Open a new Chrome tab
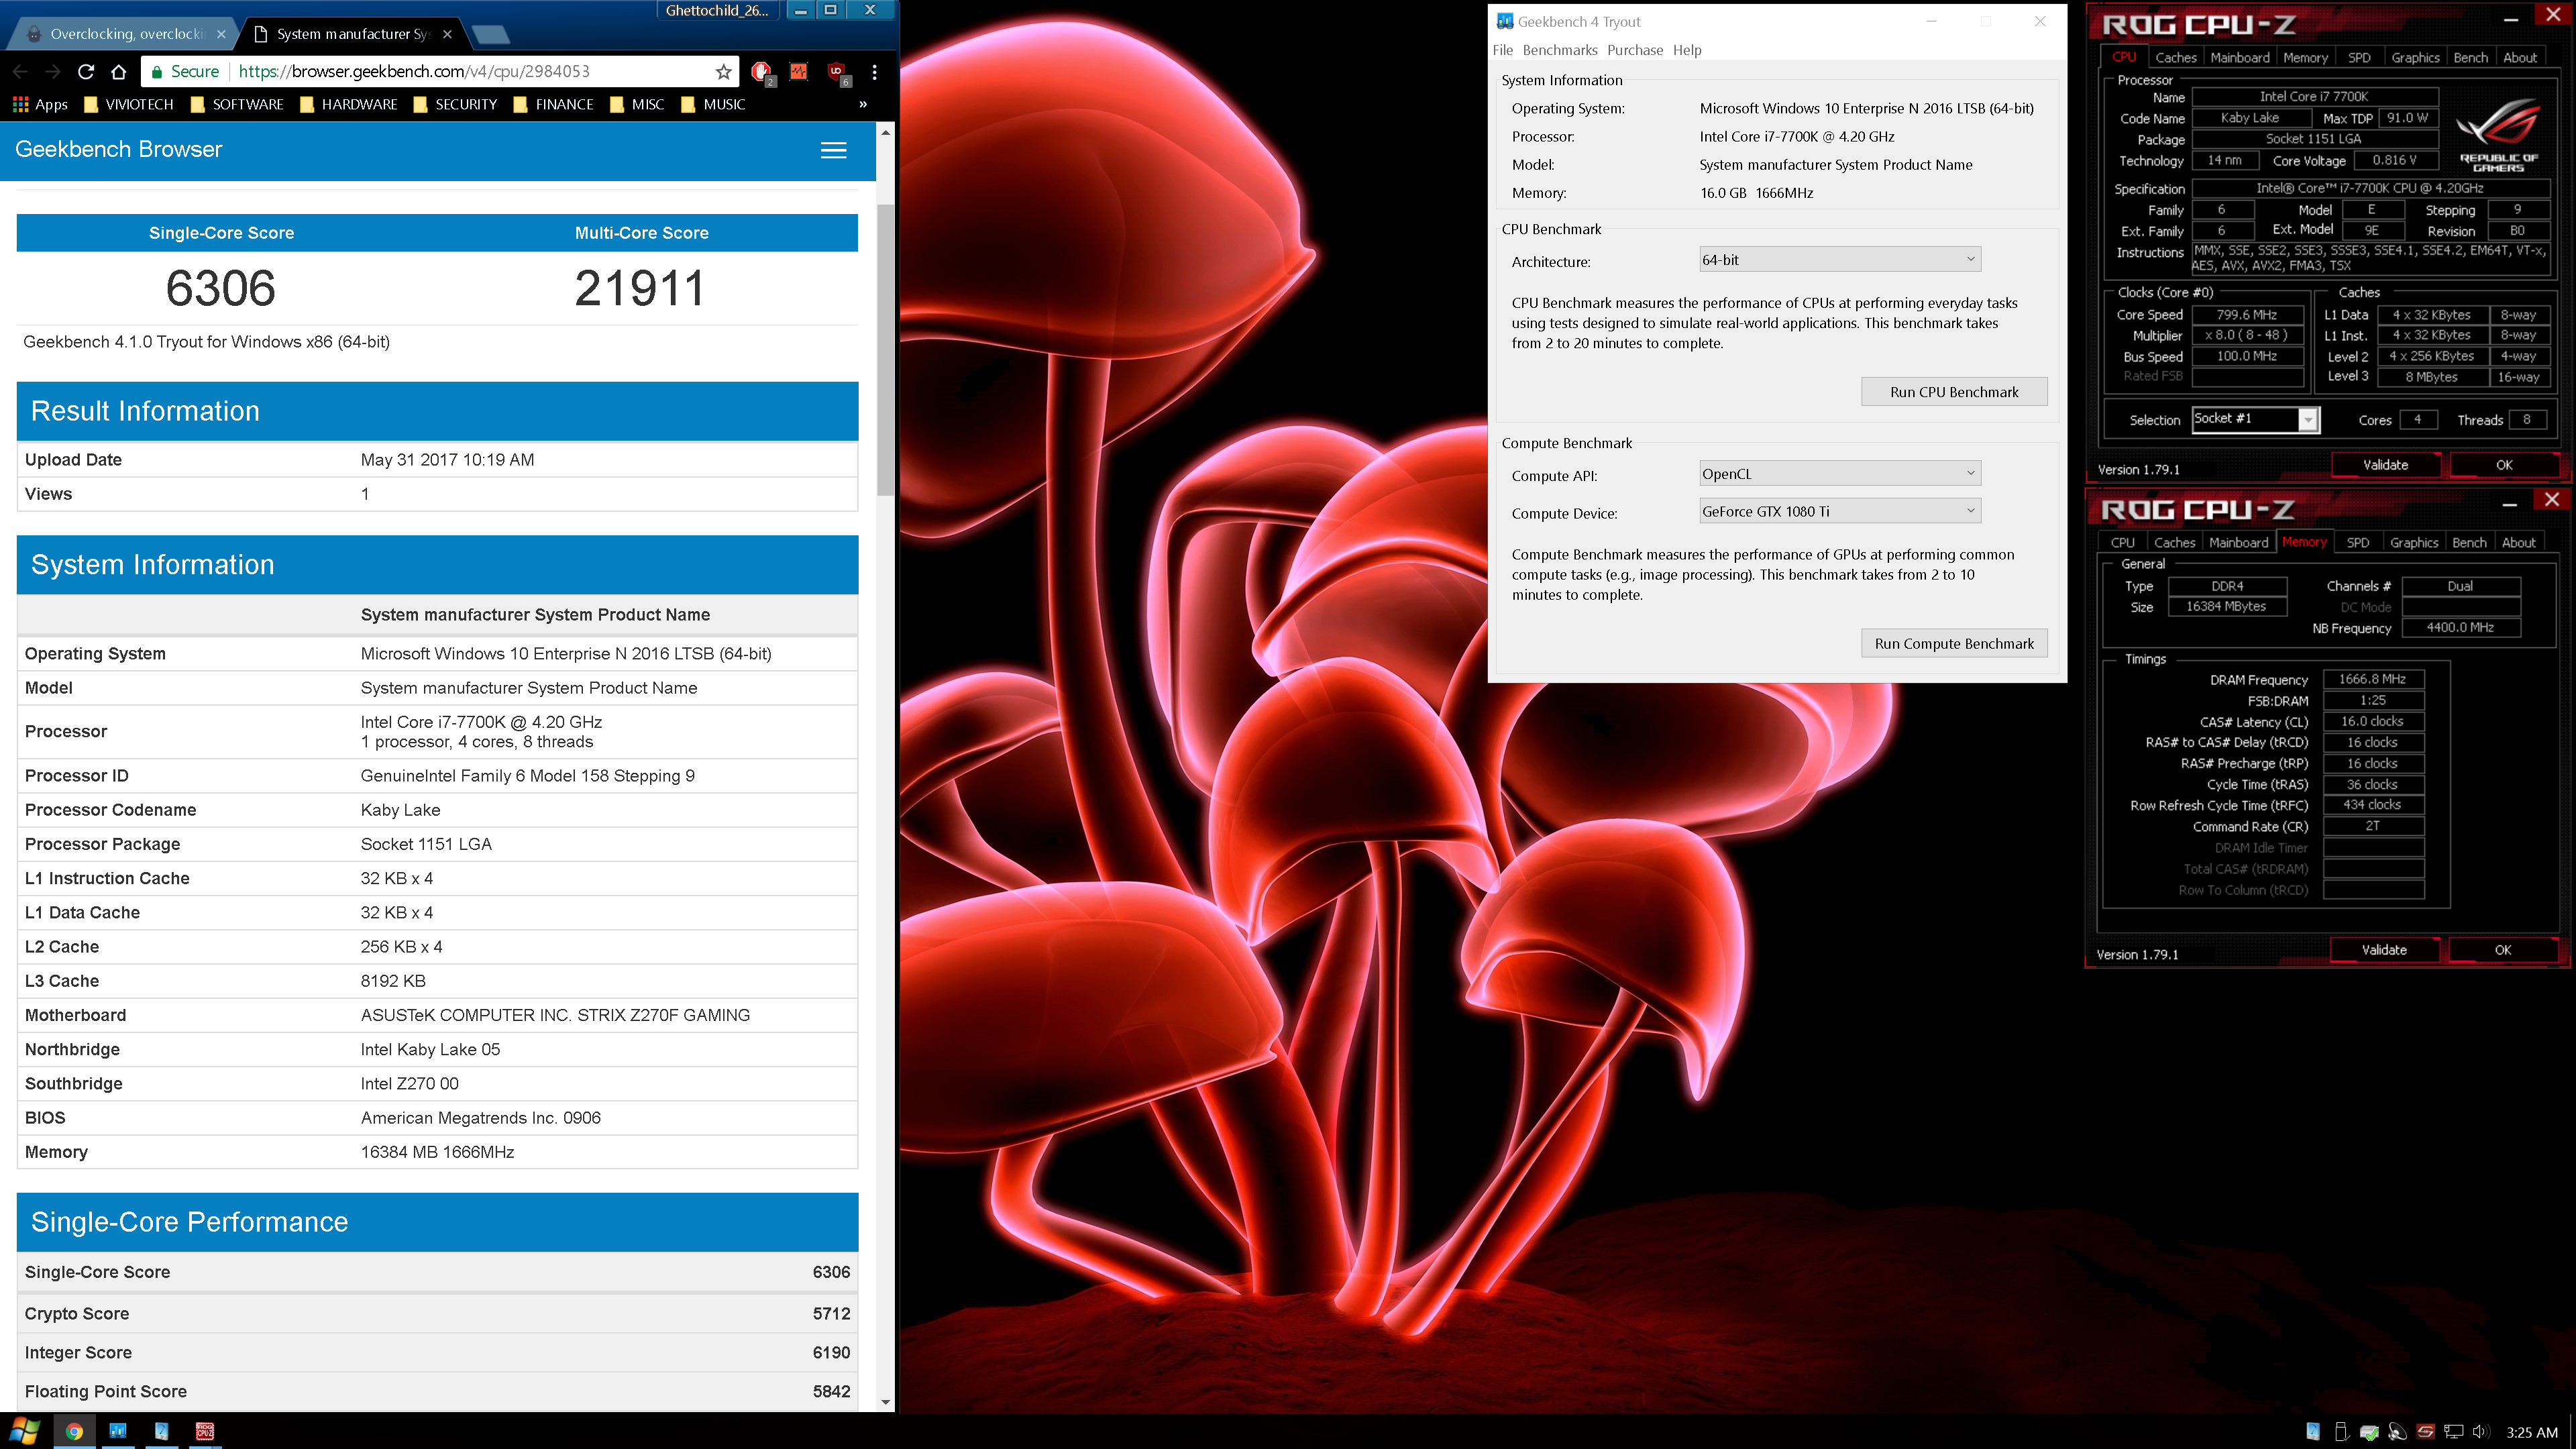 [x=490, y=35]
